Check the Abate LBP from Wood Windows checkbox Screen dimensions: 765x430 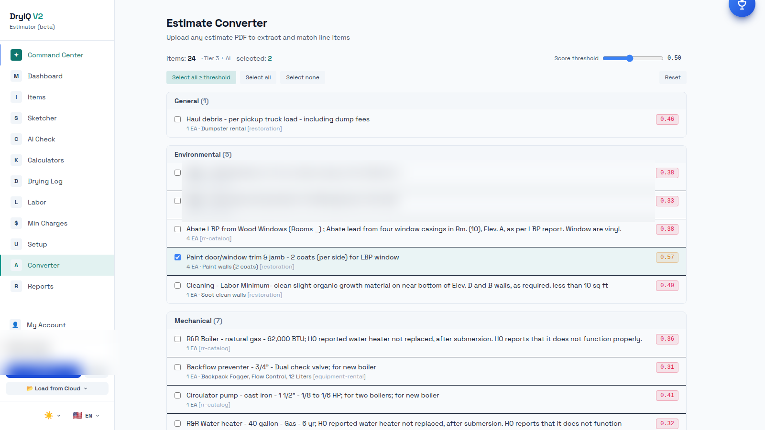pos(177,229)
